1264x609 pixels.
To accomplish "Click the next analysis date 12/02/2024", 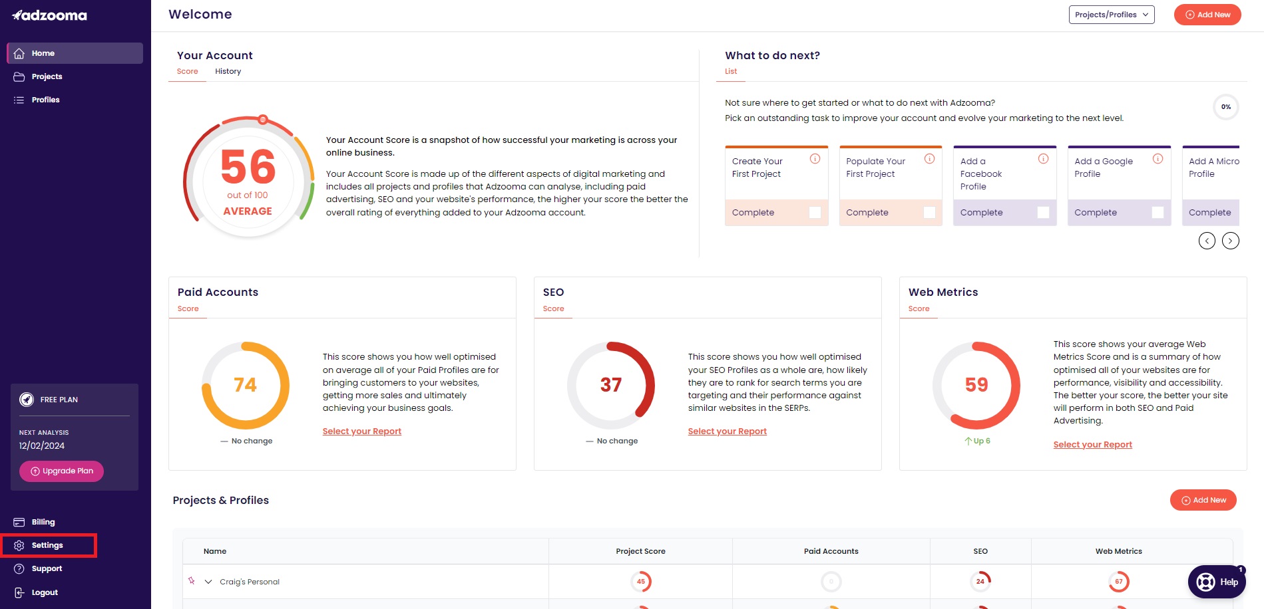I will 42,445.
